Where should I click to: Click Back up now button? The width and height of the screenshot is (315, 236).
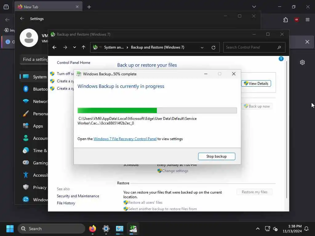click(257, 106)
